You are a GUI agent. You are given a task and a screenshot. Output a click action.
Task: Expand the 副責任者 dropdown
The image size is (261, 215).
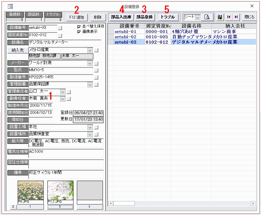[x=63, y=99]
